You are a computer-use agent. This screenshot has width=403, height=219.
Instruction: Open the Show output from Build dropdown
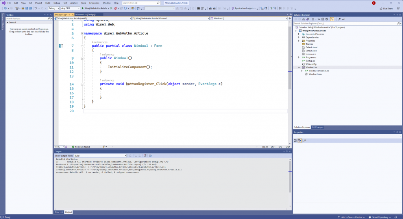[100, 156]
